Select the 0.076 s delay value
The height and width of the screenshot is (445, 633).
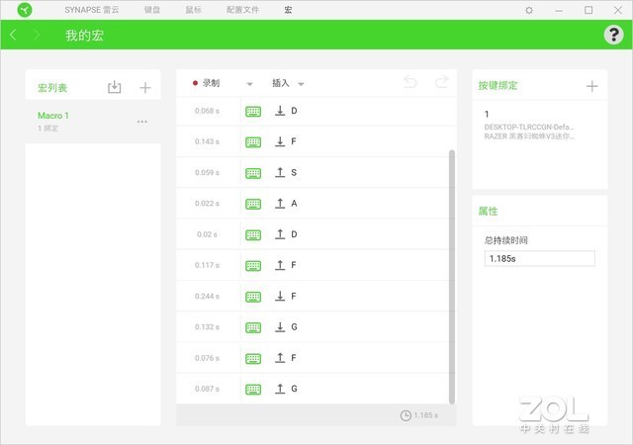click(207, 358)
